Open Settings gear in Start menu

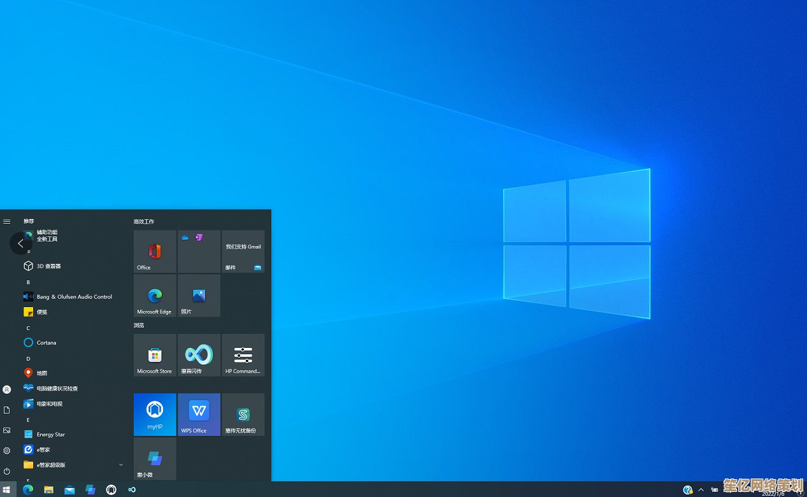(6, 450)
